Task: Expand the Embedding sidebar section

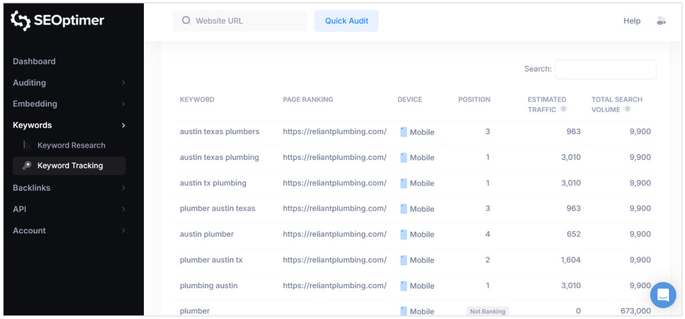Action: 123,104
